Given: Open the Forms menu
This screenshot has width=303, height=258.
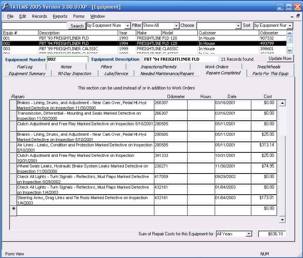Looking at the screenshot, I should point(78,16).
